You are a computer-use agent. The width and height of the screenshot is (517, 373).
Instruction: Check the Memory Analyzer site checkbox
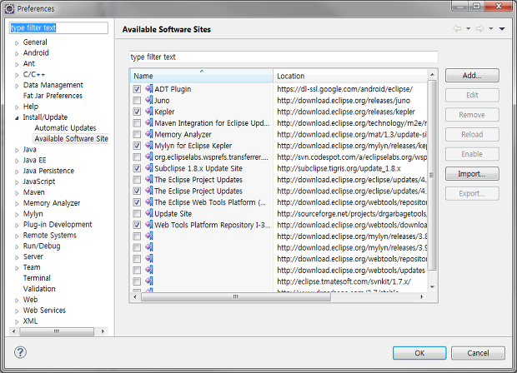click(x=137, y=134)
